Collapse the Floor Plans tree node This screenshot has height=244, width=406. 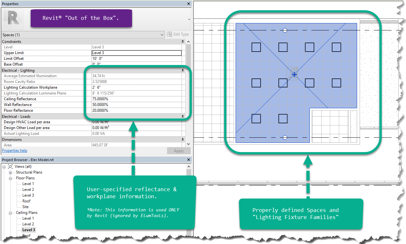click(10, 178)
